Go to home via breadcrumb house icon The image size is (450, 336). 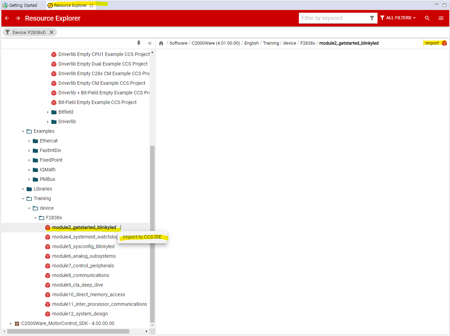161,43
